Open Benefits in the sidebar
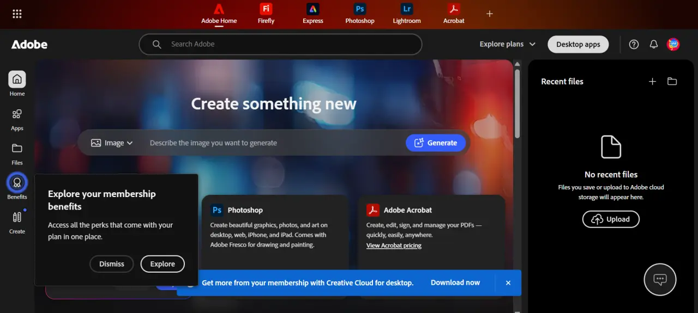Image resolution: width=698 pixels, height=313 pixels. tap(17, 187)
